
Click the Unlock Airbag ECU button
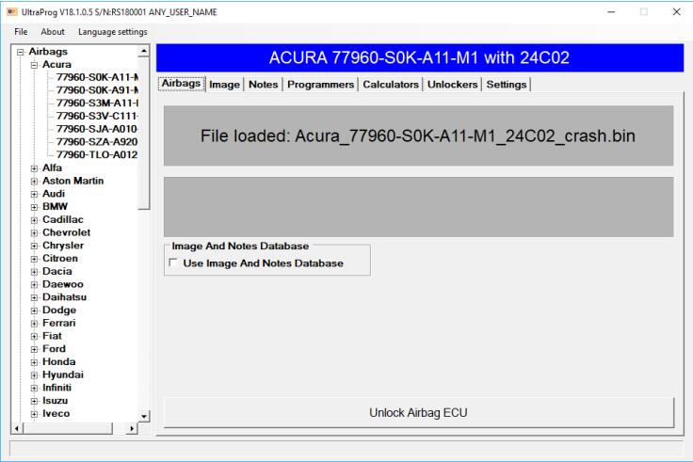click(x=419, y=412)
